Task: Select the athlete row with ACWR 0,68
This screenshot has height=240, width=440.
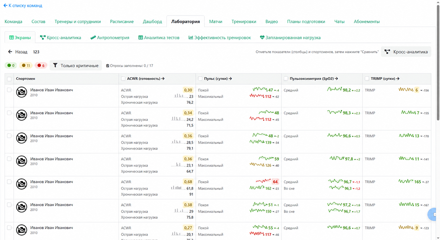Action: coord(9,181)
